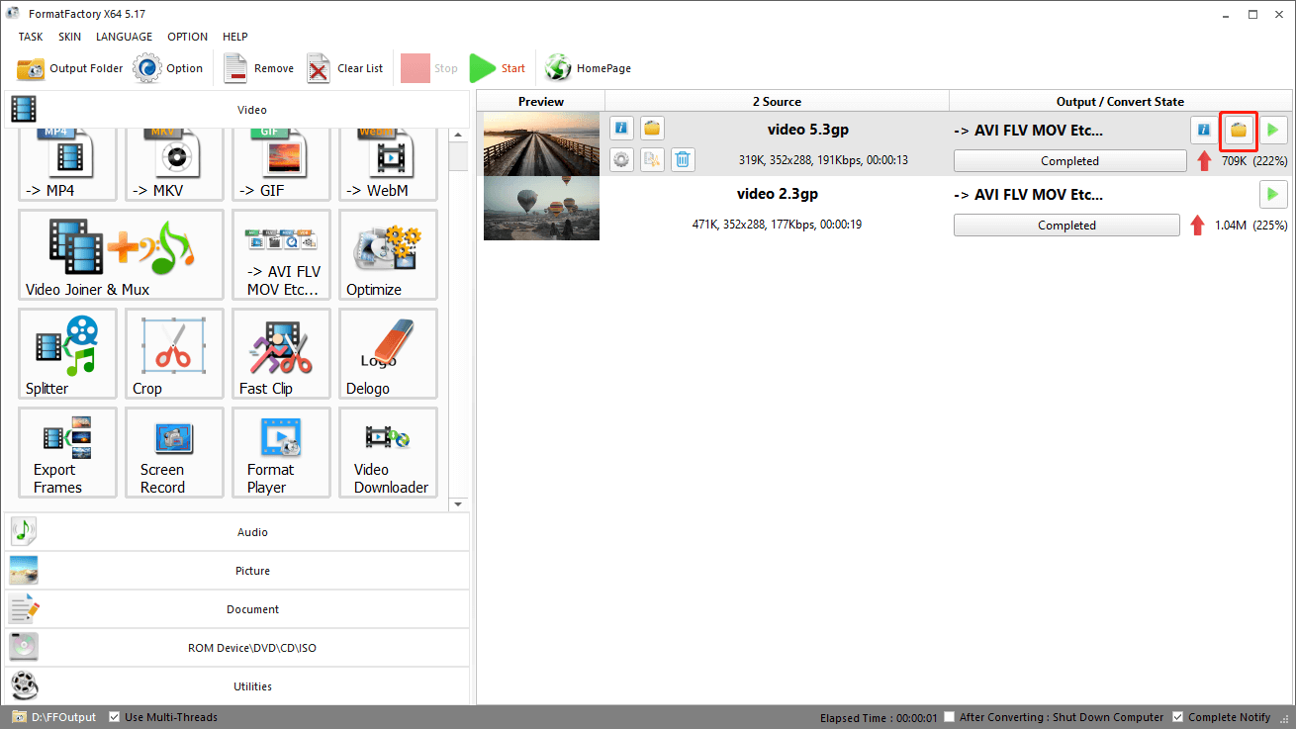Click Clear List in toolbar
This screenshot has width=1296, height=729.
coord(344,68)
